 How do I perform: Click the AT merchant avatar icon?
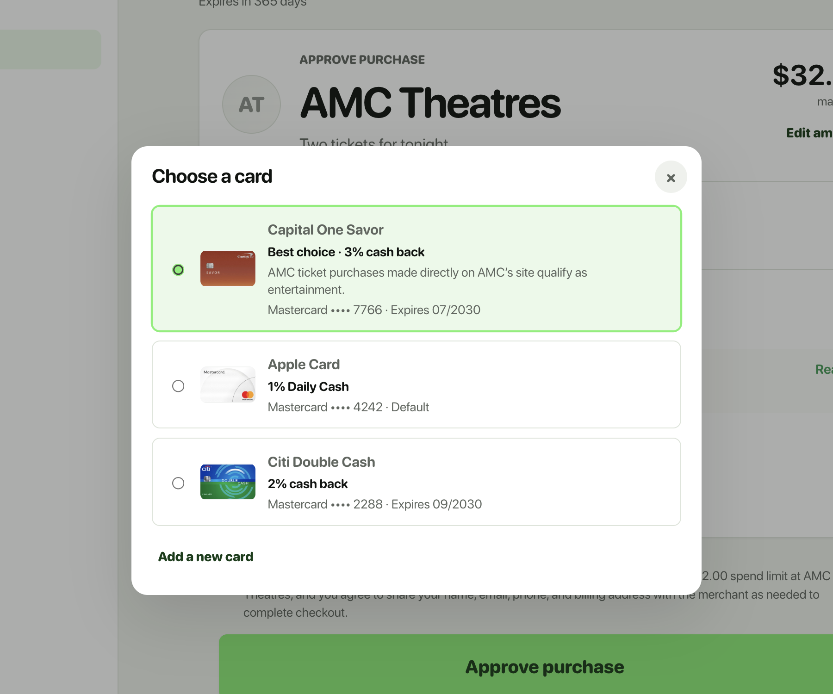point(251,105)
